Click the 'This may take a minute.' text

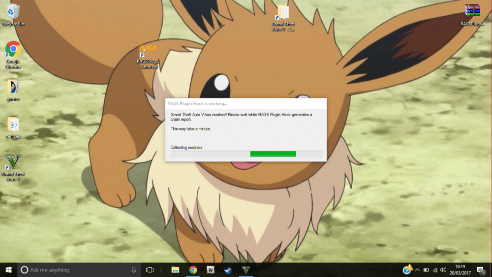190,128
